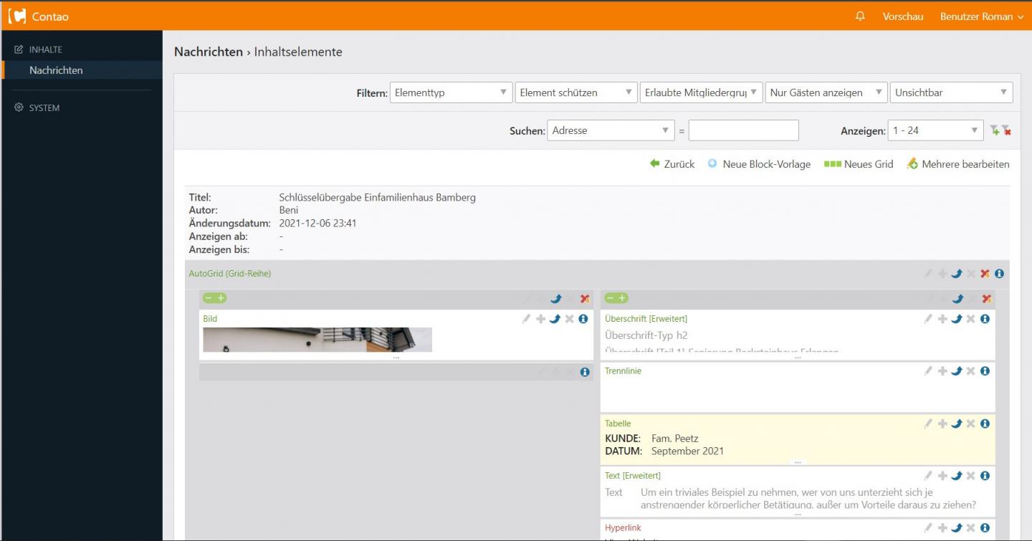The height and width of the screenshot is (541, 1032).
Task: Reset filters with the red funnel icon
Action: pyautogui.click(x=1006, y=130)
